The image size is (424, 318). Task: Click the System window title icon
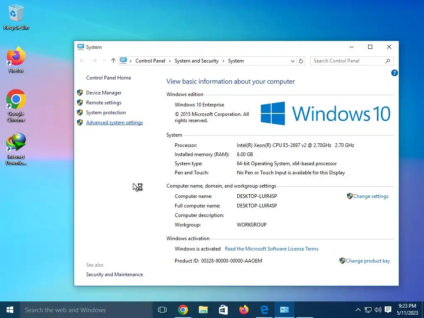[81, 47]
